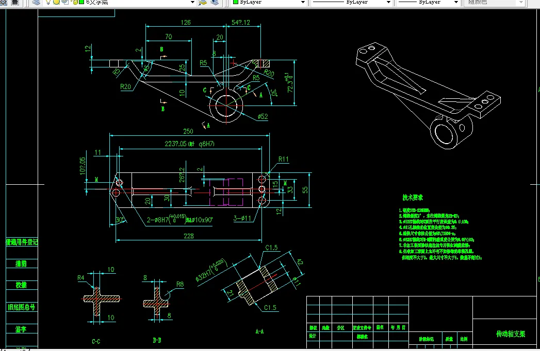This screenshot has height=351, width=540.
Task: Toggle the layer on/off light bulb icon
Action: [48, 2]
